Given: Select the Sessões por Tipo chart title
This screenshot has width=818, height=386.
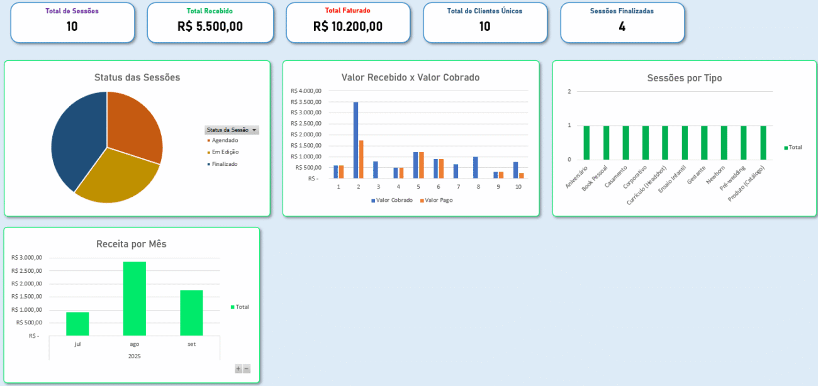Looking at the screenshot, I should (x=685, y=78).
